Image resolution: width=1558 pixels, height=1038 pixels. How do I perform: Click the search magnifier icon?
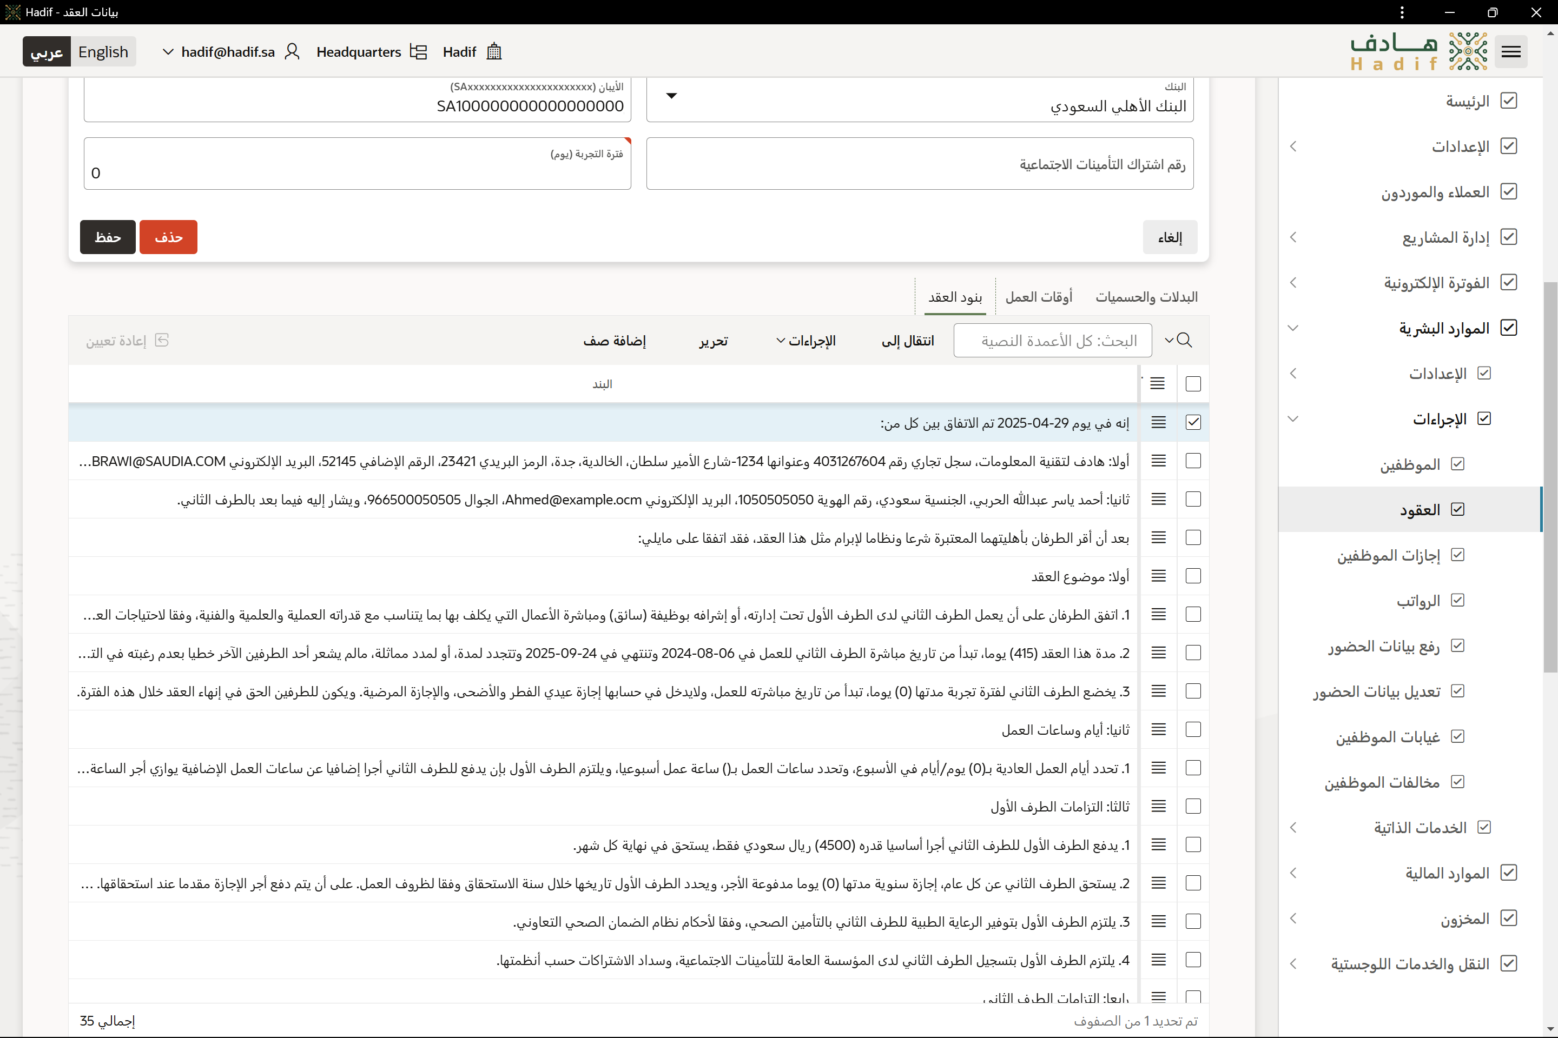[x=1185, y=340]
